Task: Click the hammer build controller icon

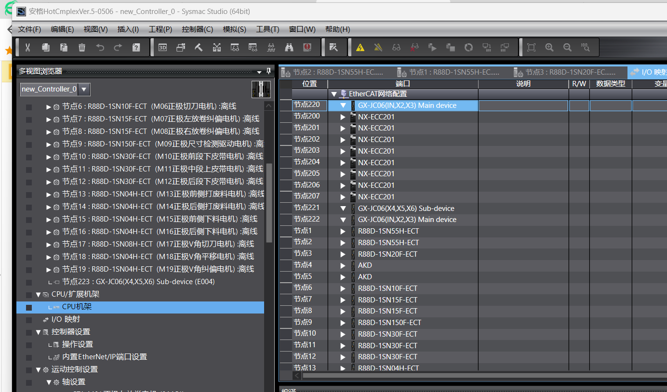Action: (x=199, y=47)
